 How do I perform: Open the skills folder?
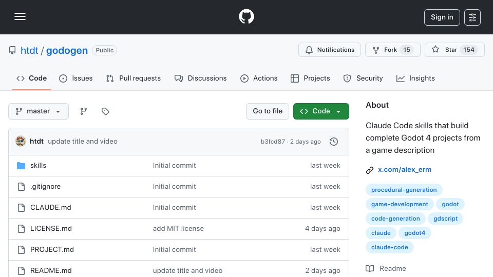pyautogui.click(x=38, y=166)
